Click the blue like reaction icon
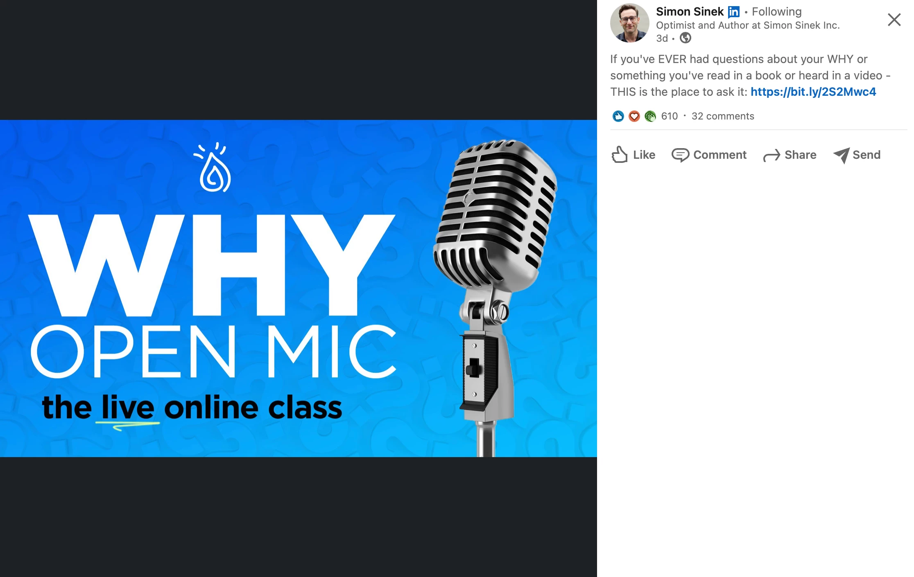 [618, 116]
